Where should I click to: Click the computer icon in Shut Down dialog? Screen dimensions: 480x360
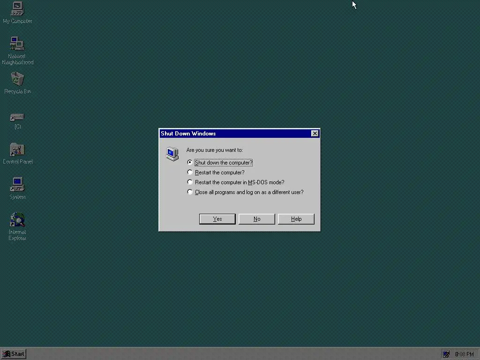tap(172, 154)
